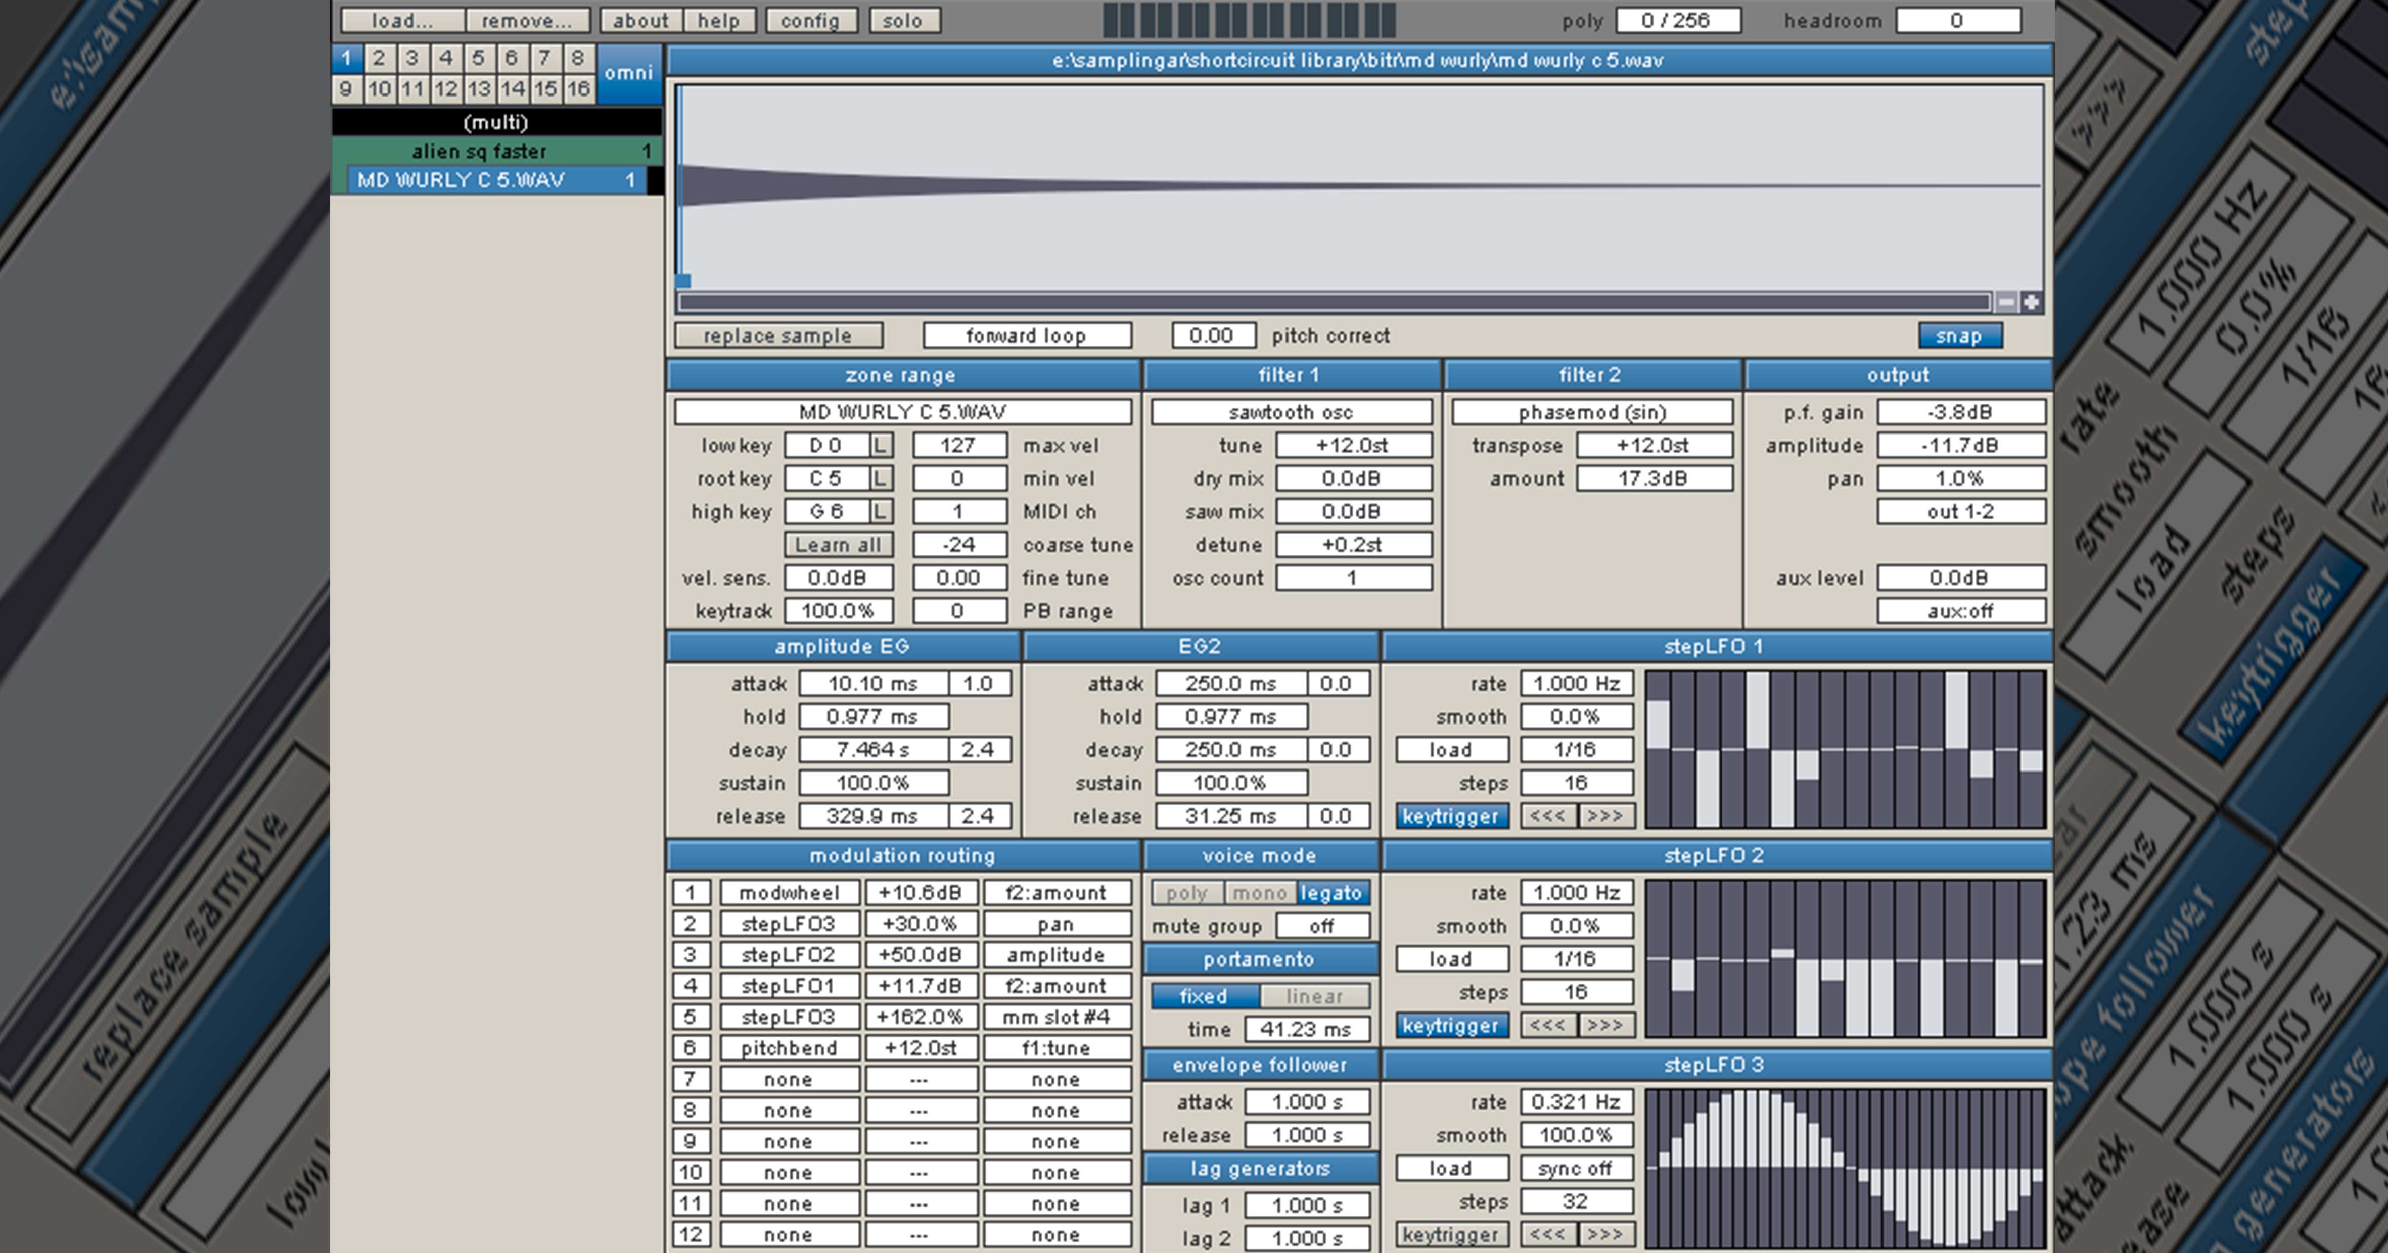This screenshot has height=1253, width=2388.
Task: Click load for stepLFO 3
Action: coord(1452,1169)
